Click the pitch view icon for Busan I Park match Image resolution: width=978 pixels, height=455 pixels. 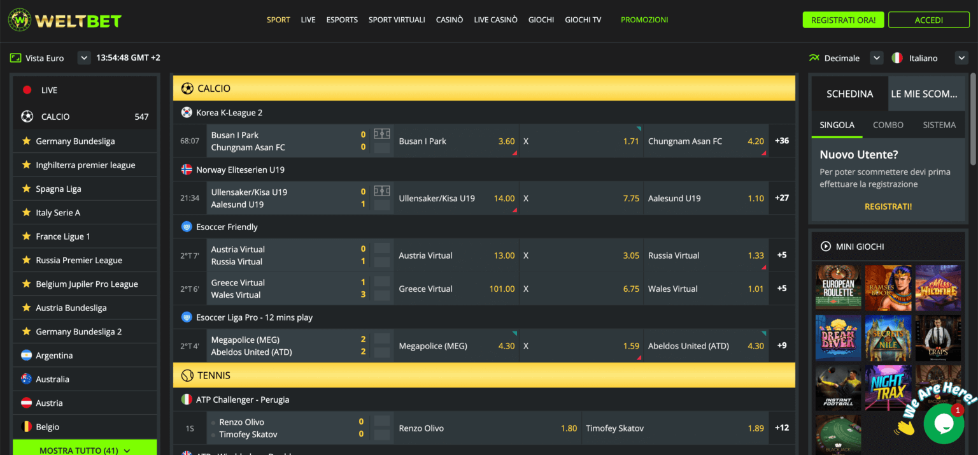[x=382, y=134]
